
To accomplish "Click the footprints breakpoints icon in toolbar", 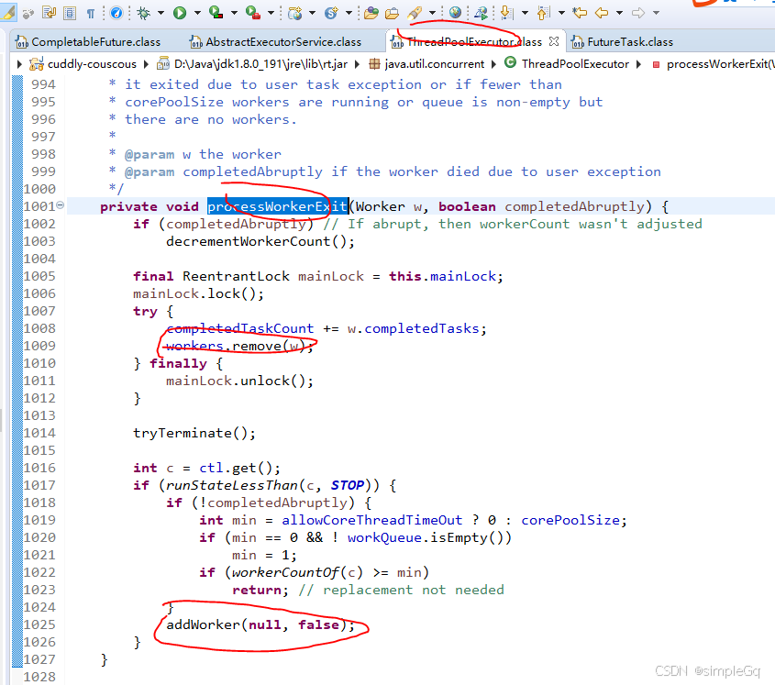I will pos(28,14).
